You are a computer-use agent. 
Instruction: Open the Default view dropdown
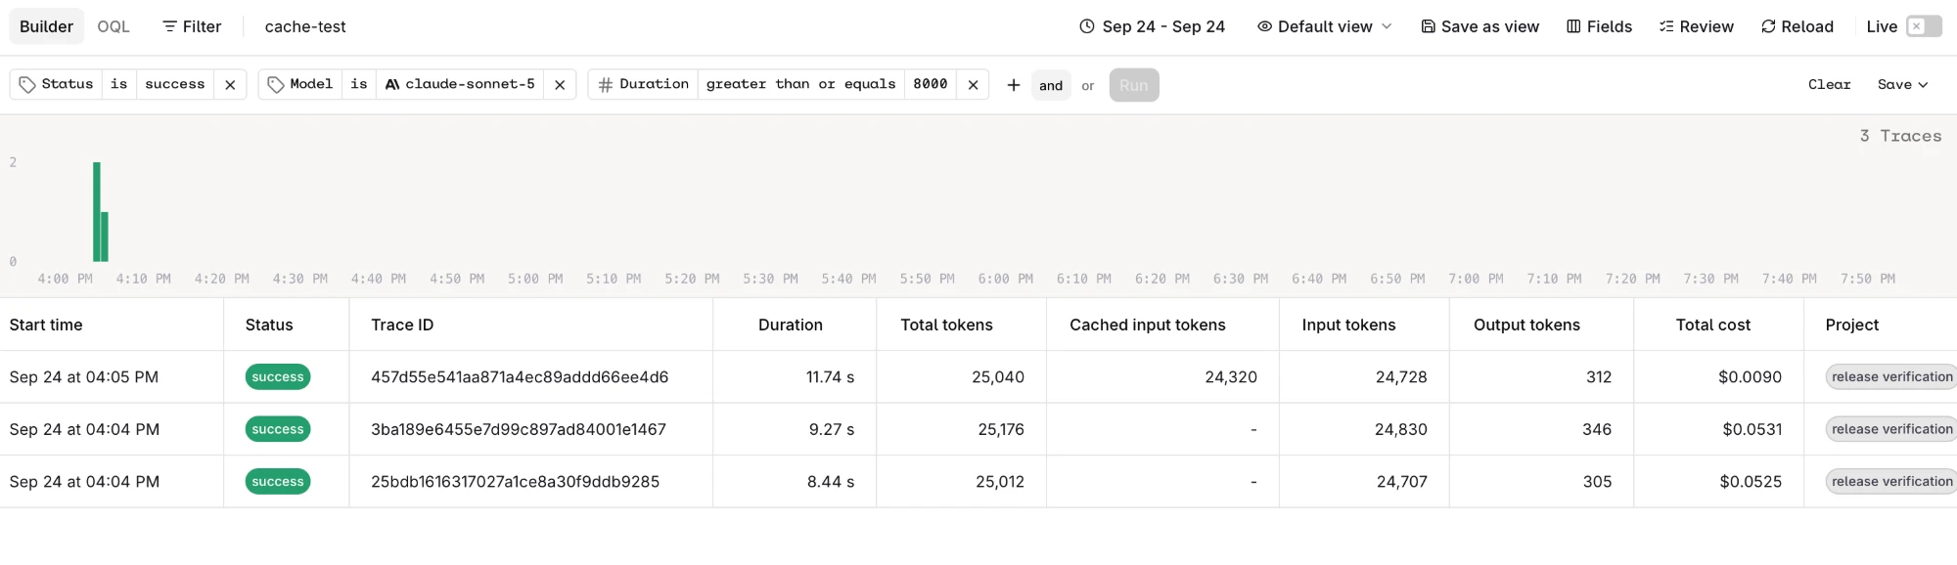(1324, 26)
